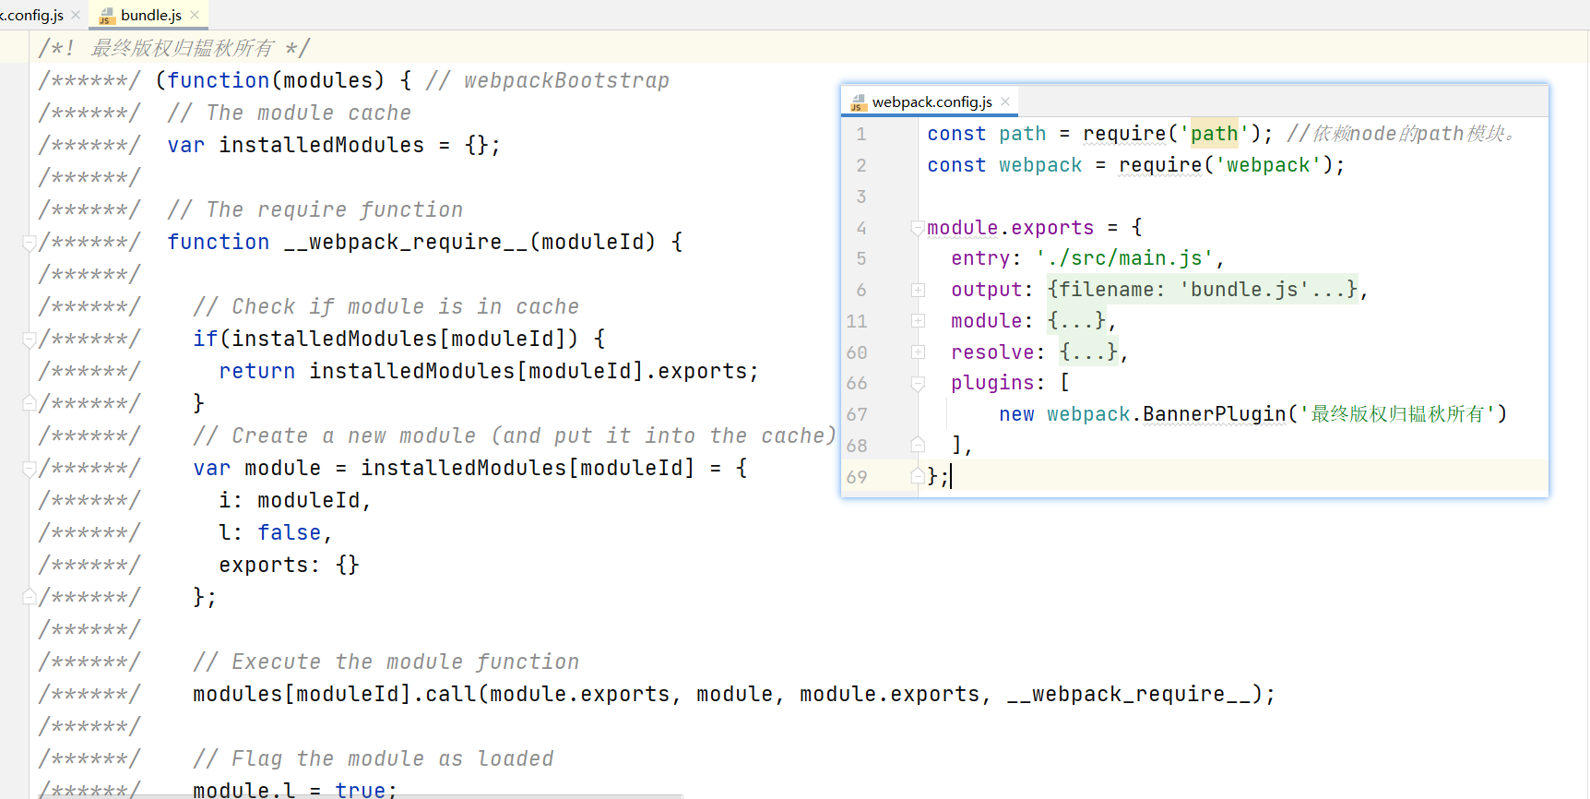
Task: Click BannerPlugin in the plugins array
Action: [1215, 414]
